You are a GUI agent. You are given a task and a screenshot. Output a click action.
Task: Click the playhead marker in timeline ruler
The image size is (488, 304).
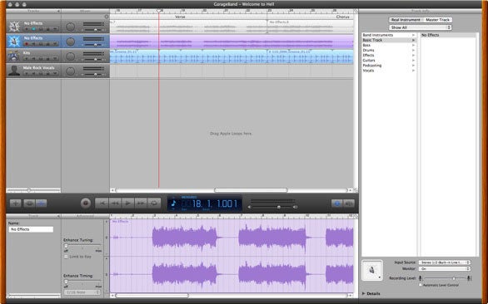coord(159,11)
